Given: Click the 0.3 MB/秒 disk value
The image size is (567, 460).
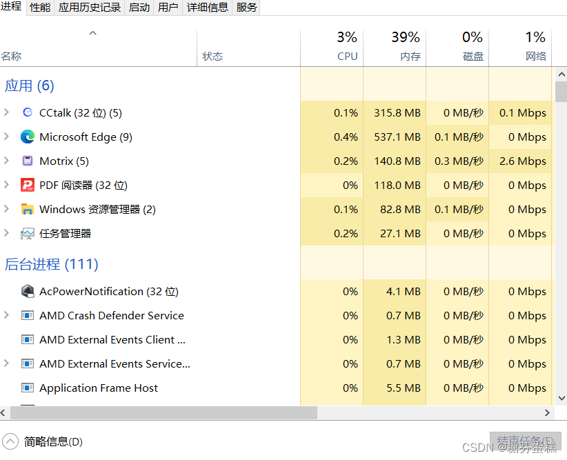Looking at the screenshot, I should click(459, 161).
